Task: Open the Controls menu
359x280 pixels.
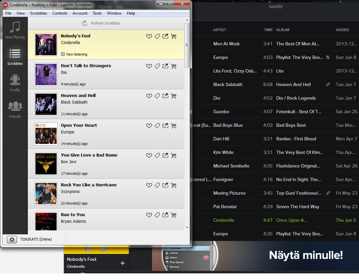Action: click(60, 13)
